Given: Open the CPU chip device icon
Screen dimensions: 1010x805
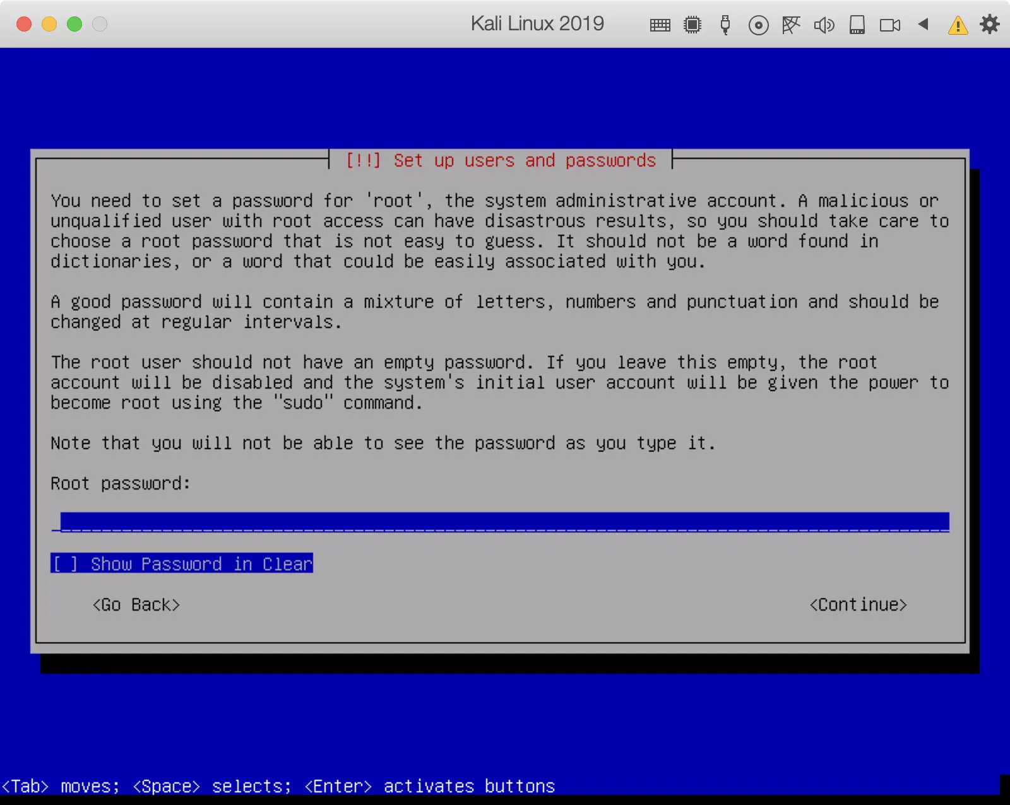Looking at the screenshot, I should tap(692, 25).
